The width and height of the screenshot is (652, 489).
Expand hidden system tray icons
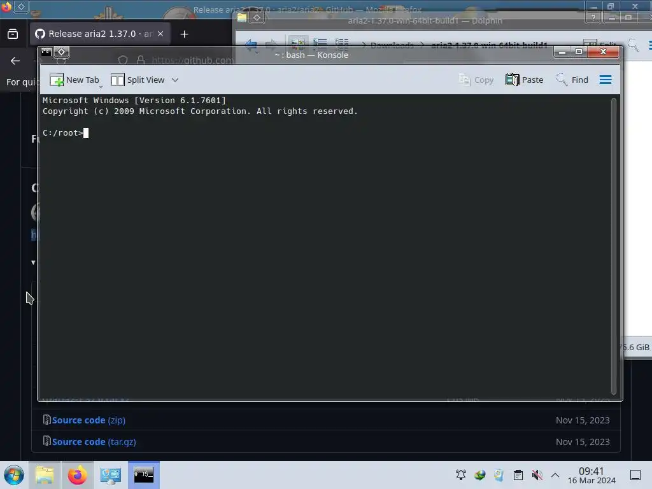(555, 475)
